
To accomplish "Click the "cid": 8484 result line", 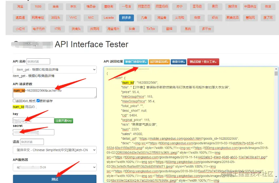I will (x=130, y=115).
